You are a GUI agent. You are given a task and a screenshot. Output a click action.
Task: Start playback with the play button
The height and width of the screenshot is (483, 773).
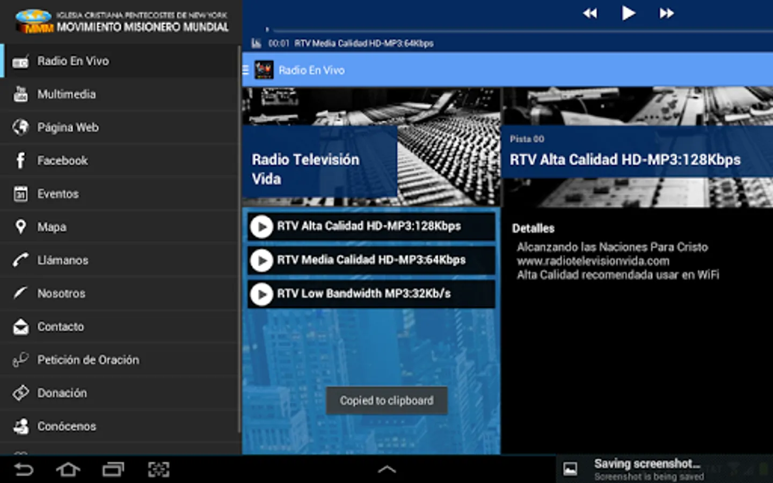click(628, 13)
